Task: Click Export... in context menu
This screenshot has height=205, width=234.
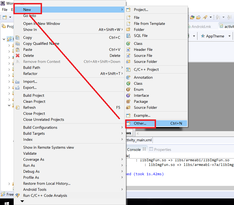Action: [70, 88]
